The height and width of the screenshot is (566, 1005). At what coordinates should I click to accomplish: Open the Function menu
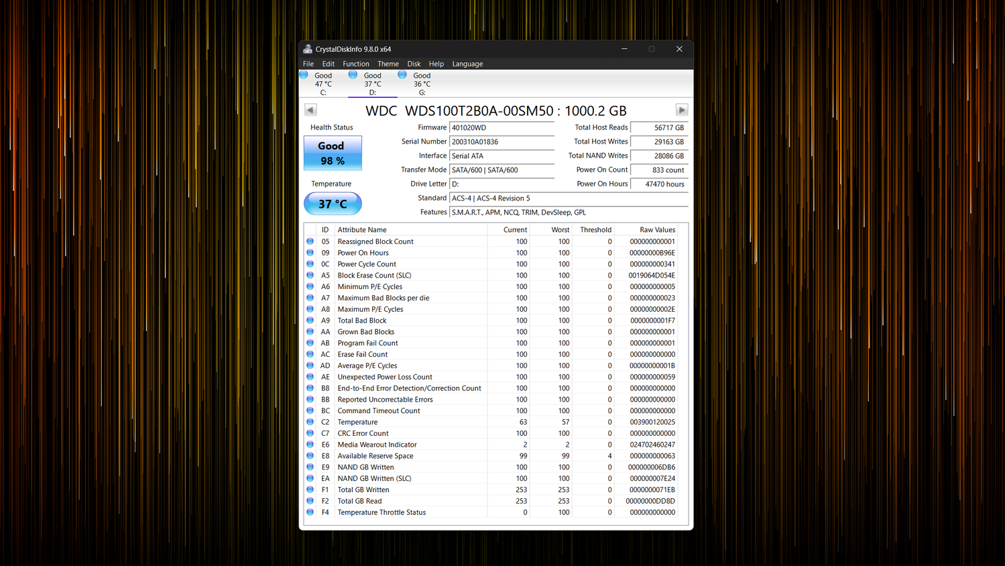tap(356, 64)
